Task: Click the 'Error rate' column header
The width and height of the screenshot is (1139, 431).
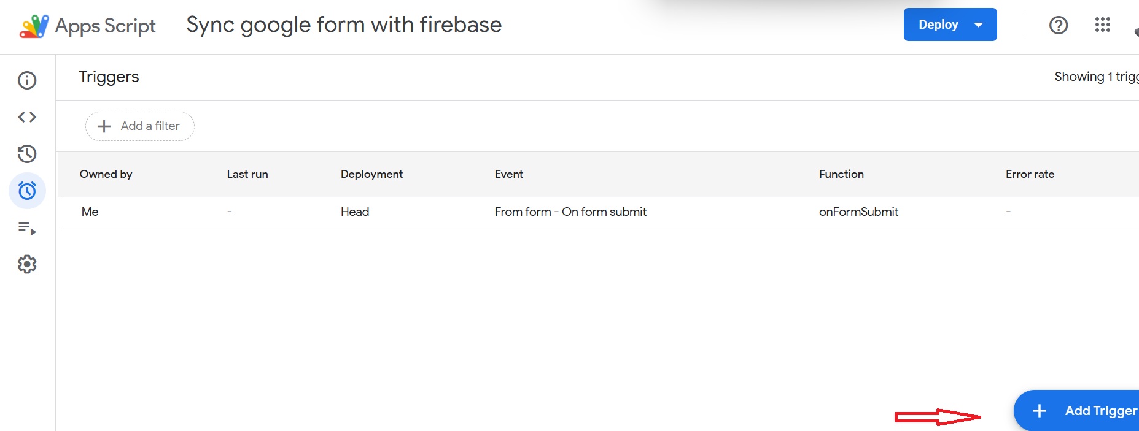Action: (x=1030, y=174)
